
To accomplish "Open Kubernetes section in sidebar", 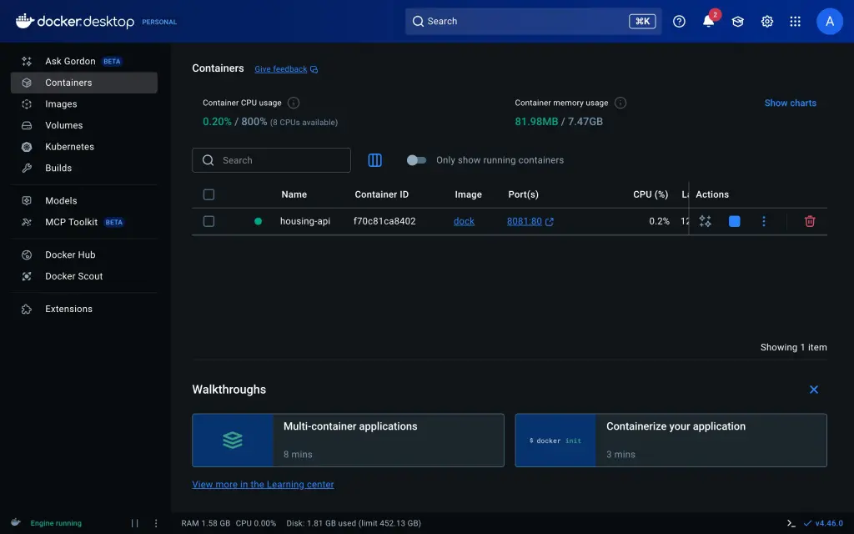I will tap(84, 147).
